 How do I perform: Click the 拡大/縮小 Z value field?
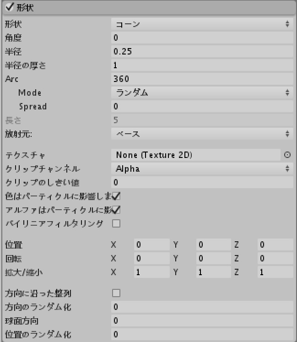point(275,272)
